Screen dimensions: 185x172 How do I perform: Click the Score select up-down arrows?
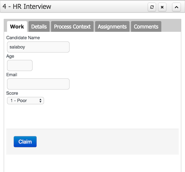pyautogui.click(x=40, y=101)
